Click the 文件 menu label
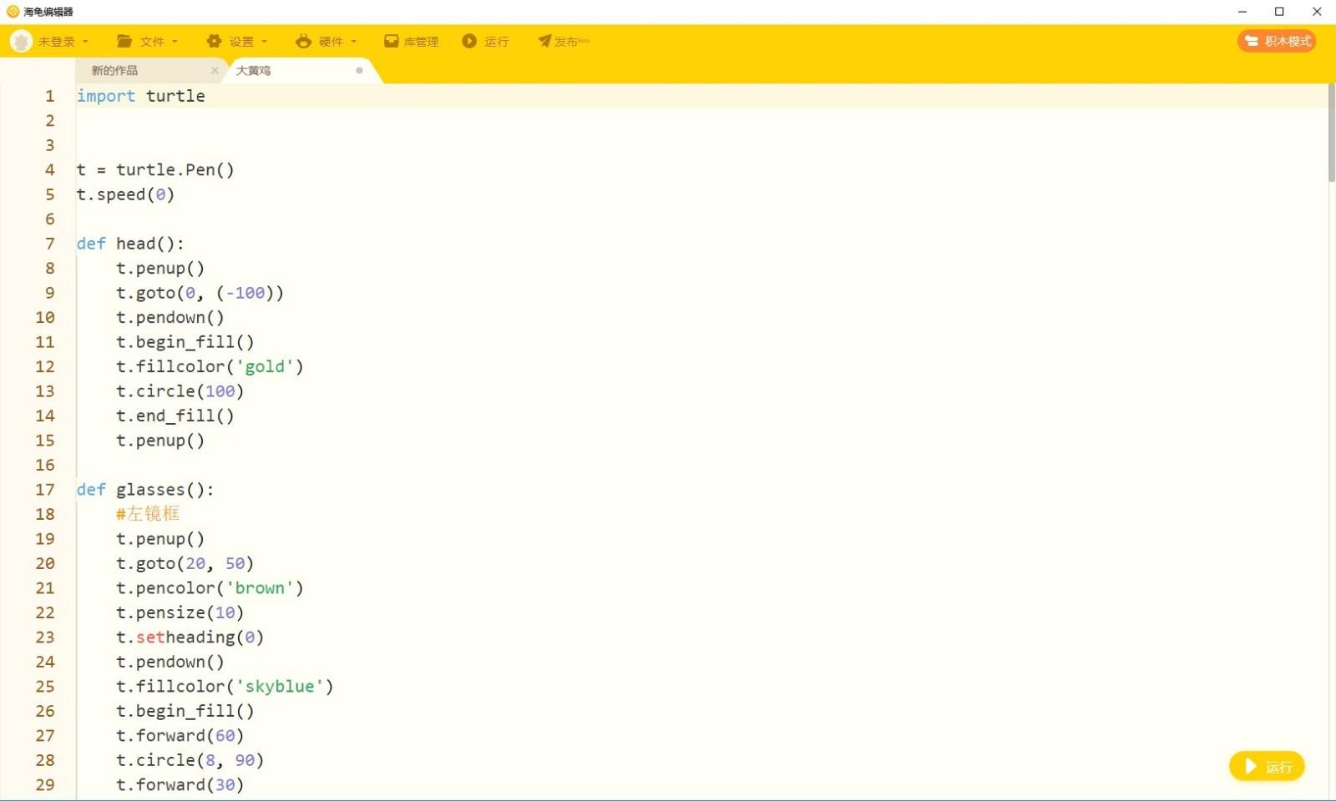This screenshot has height=801, width=1336. [152, 42]
